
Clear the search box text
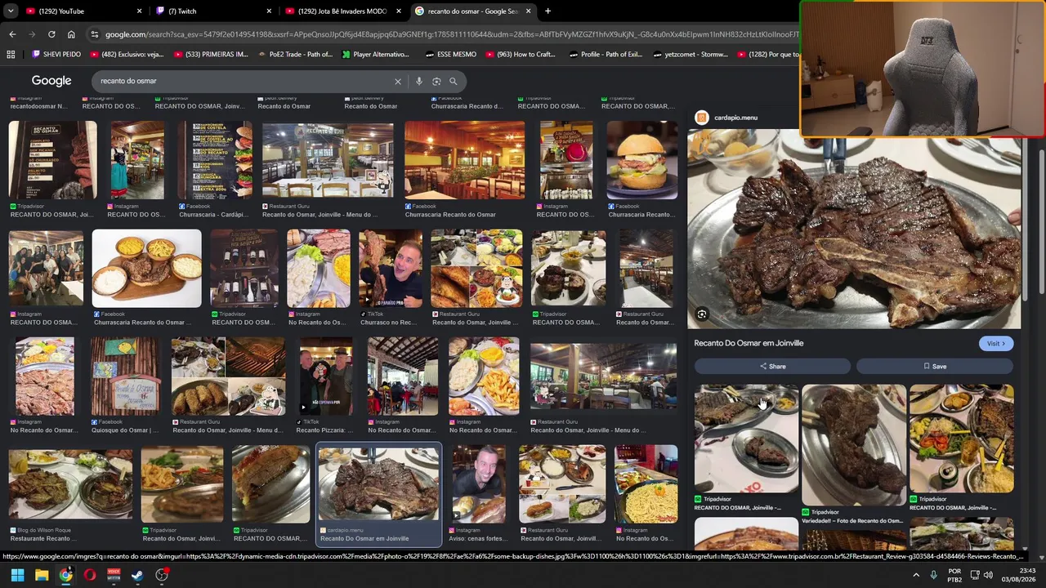tap(398, 81)
